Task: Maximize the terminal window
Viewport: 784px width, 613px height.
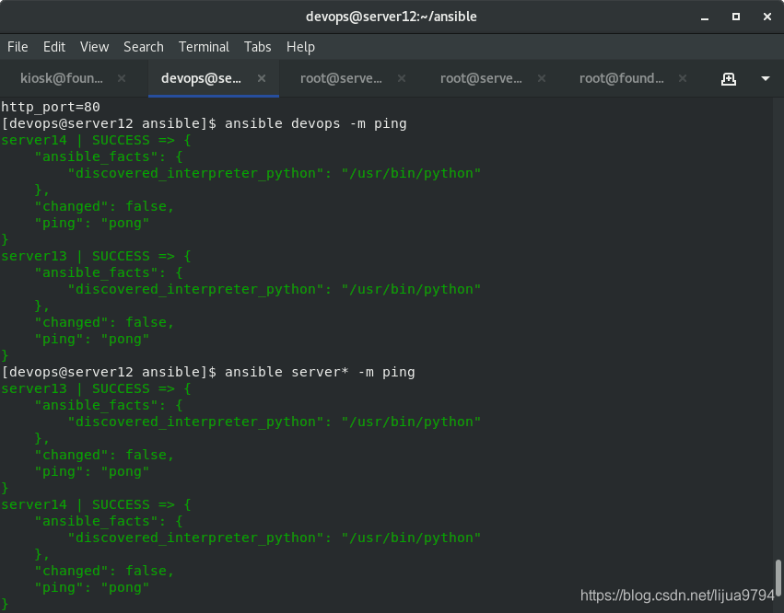Action: [736, 17]
